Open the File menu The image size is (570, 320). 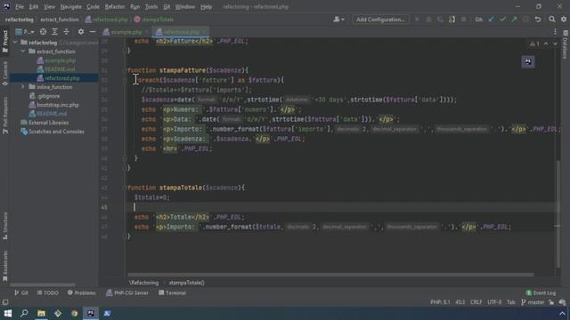point(20,7)
